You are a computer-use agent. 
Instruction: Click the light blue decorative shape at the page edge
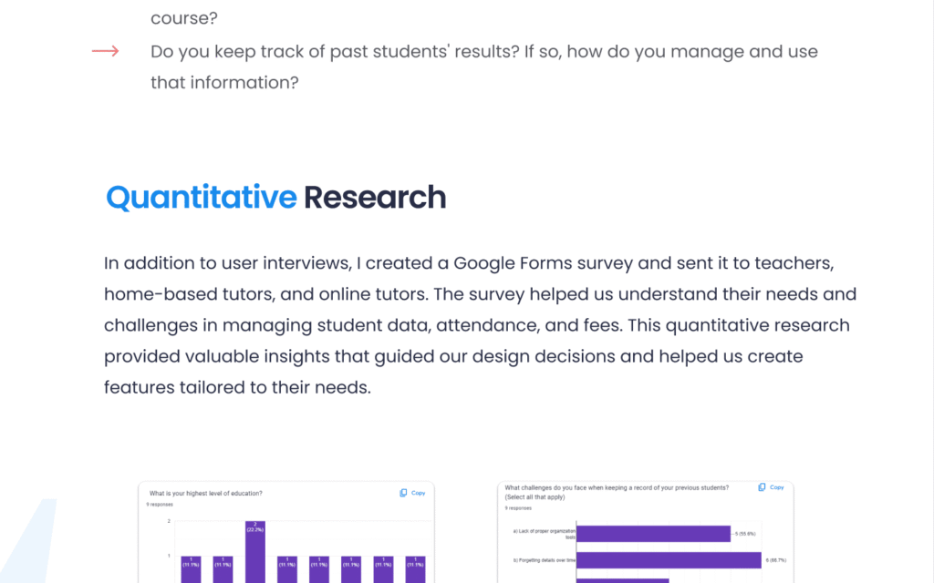[x=36, y=547]
